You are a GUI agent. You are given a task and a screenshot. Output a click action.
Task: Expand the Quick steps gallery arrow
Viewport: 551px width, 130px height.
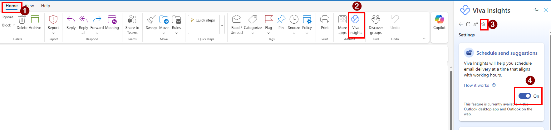click(222, 25)
